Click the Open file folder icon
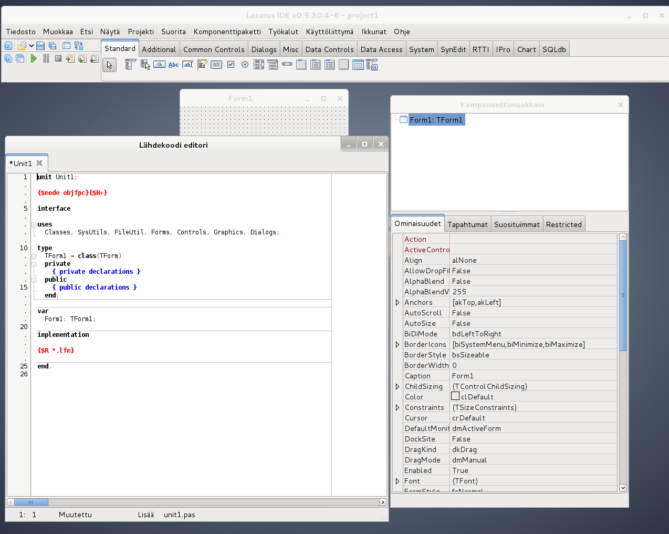The width and height of the screenshot is (669, 534). tap(22, 46)
